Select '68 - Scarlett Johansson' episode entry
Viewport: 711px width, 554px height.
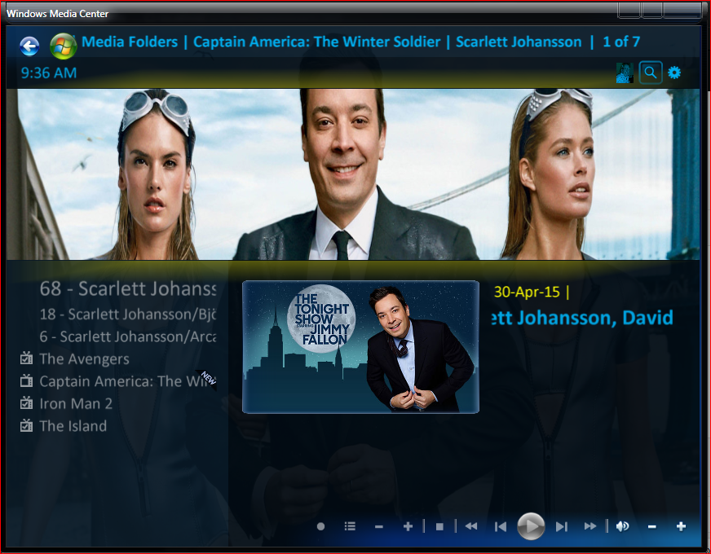(x=128, y=289)
